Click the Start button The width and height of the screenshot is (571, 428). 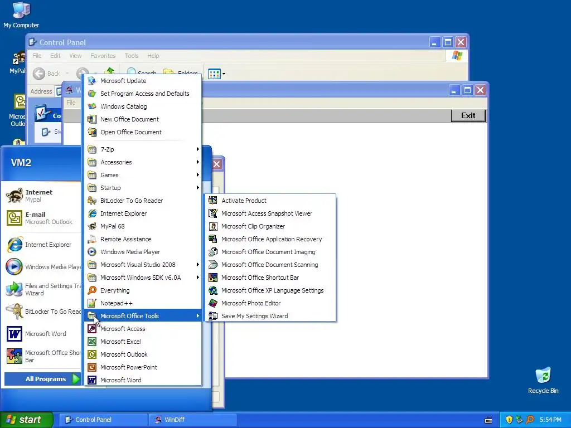26,420
